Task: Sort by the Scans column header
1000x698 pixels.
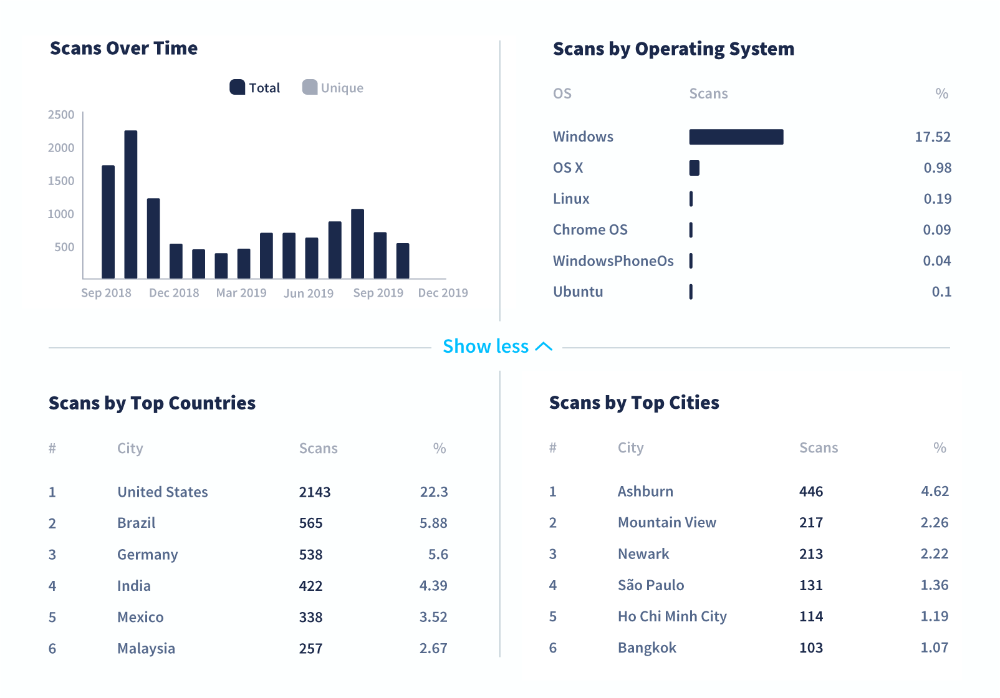Action: [318, 448]
